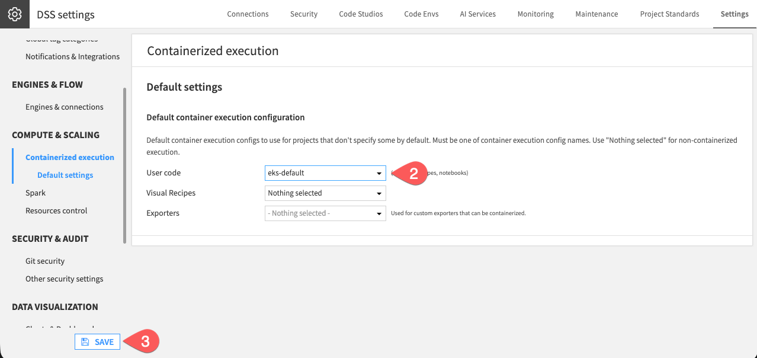Click the DATA VISUALIZATION section heading
The width and height of the screenshot is (757, 358).
pos(55,307)
